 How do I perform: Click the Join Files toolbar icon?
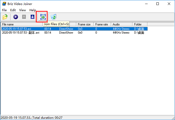[x=43, y=17]
